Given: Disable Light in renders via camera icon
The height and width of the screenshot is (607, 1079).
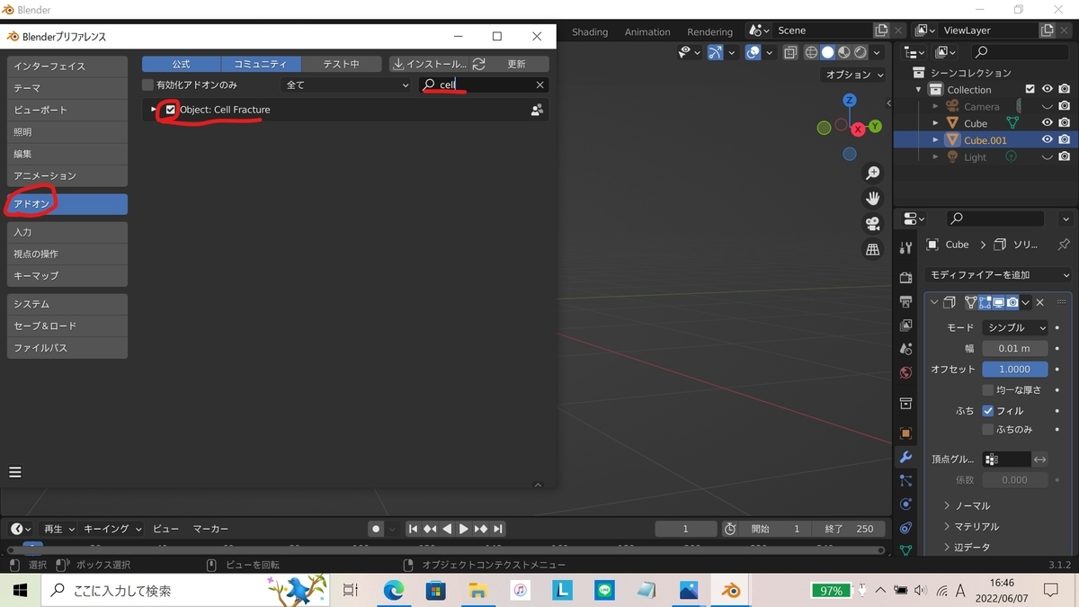Looking at the screenshot, I should click(x=1065, y=157).
